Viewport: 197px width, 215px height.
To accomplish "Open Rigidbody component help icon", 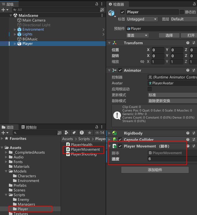I will click(x=188, y=133).
